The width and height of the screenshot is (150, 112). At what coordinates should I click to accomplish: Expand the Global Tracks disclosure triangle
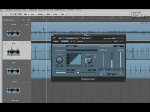tap(4, 20)
